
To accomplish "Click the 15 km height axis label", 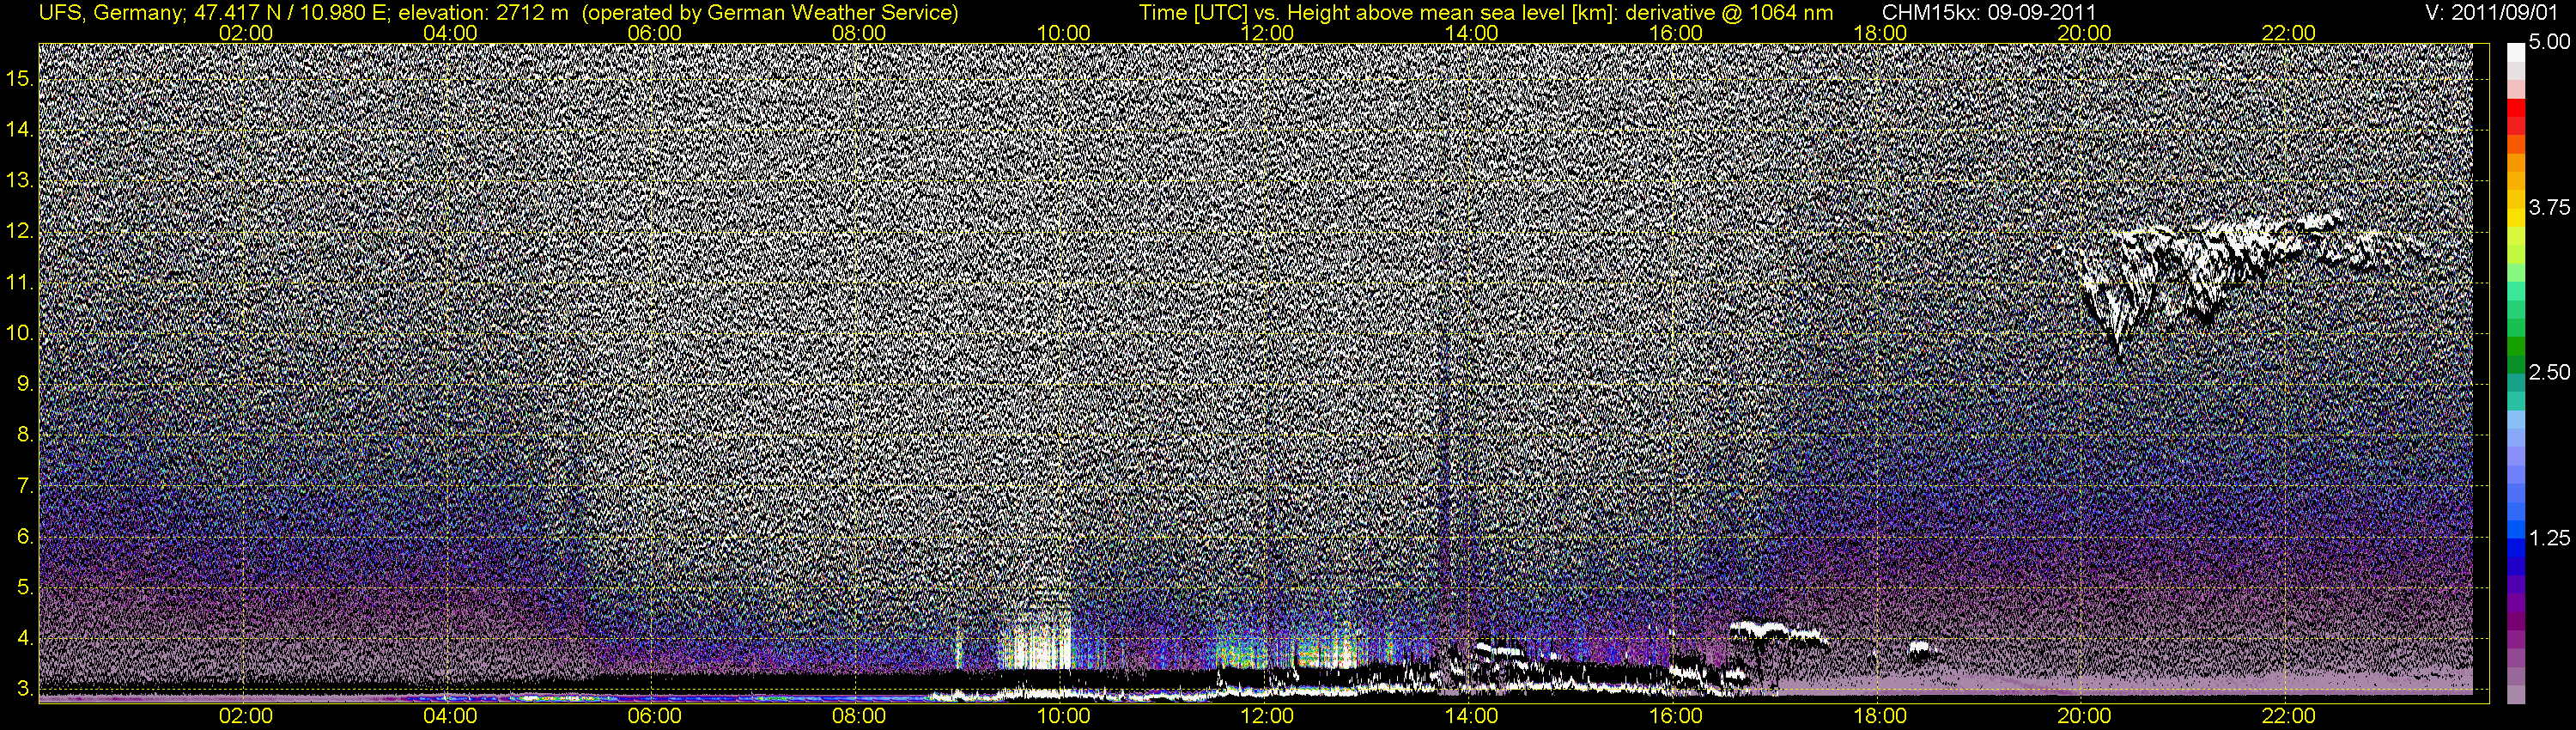I will 20,78.
